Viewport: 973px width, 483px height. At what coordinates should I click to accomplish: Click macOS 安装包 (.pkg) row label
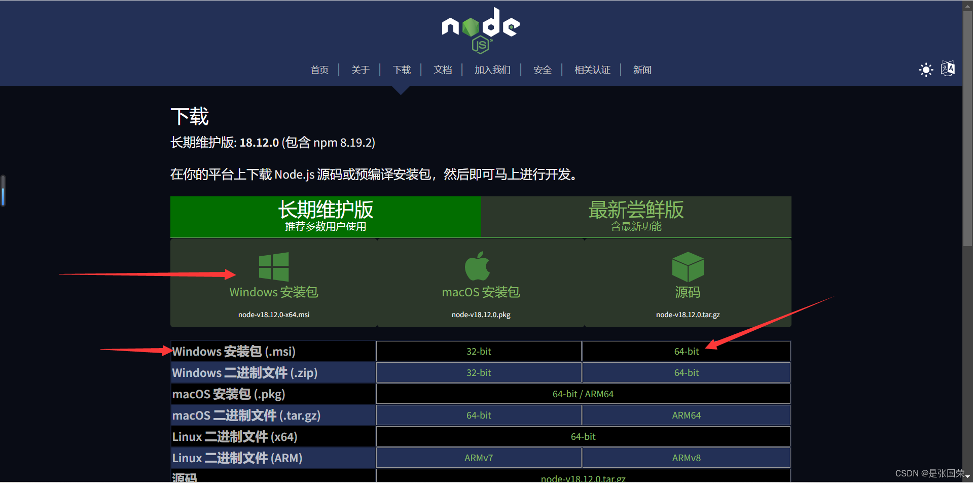pos(229,394)
